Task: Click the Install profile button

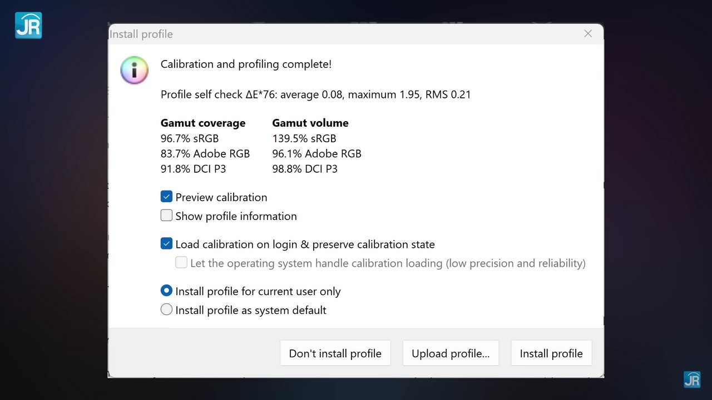Action: 551,353
